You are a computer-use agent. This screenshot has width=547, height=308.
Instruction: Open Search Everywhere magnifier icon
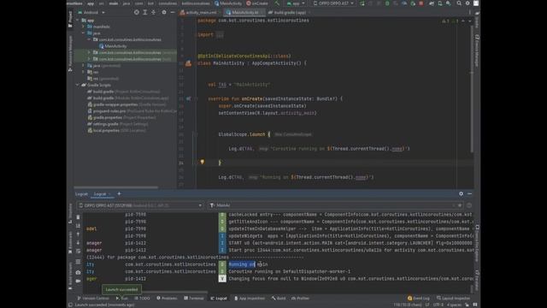(459, 3)
